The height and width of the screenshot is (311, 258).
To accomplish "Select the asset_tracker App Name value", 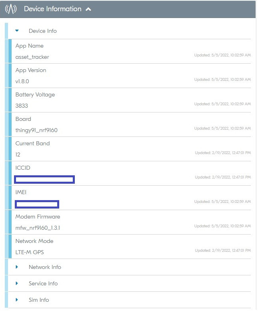I will pos(32,57).
